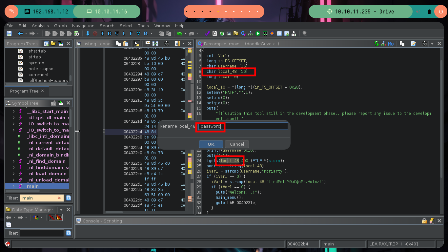Click the 'D' next data toolbar icon
The height and width of the screenshot is (252, 448).
pyautogui.click(x=109, y=33)
